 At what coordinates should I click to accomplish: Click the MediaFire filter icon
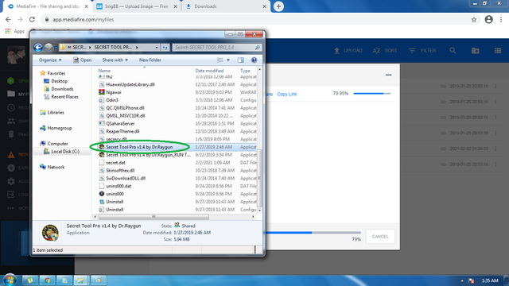point(412,51)
